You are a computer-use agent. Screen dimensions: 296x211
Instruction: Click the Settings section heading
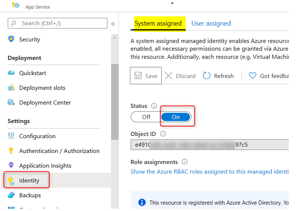(19, 121)
